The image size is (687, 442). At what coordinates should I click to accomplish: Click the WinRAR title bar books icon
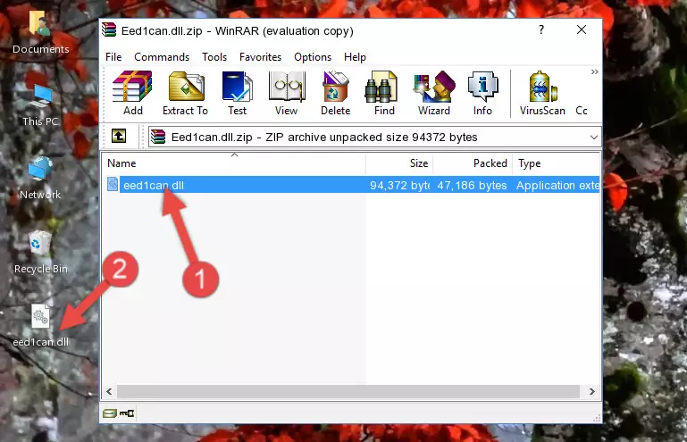tap(110, 30)
